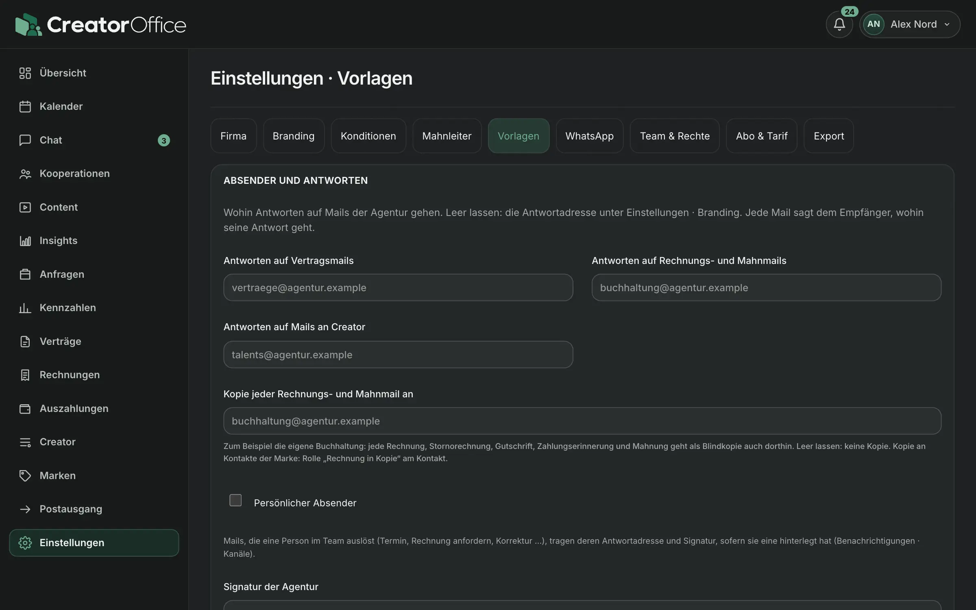Click the Persönlicher Absender label text
Screen dimensions: 976x610
[x=305, y=503]
